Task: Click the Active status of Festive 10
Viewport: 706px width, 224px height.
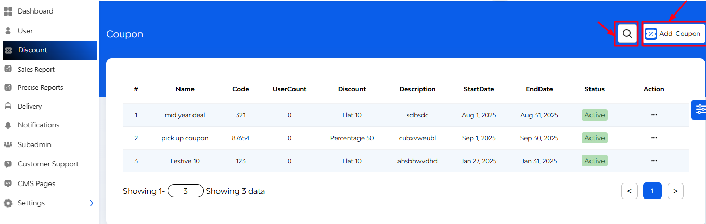Action: pyautogui.click(x=595, y=161)
